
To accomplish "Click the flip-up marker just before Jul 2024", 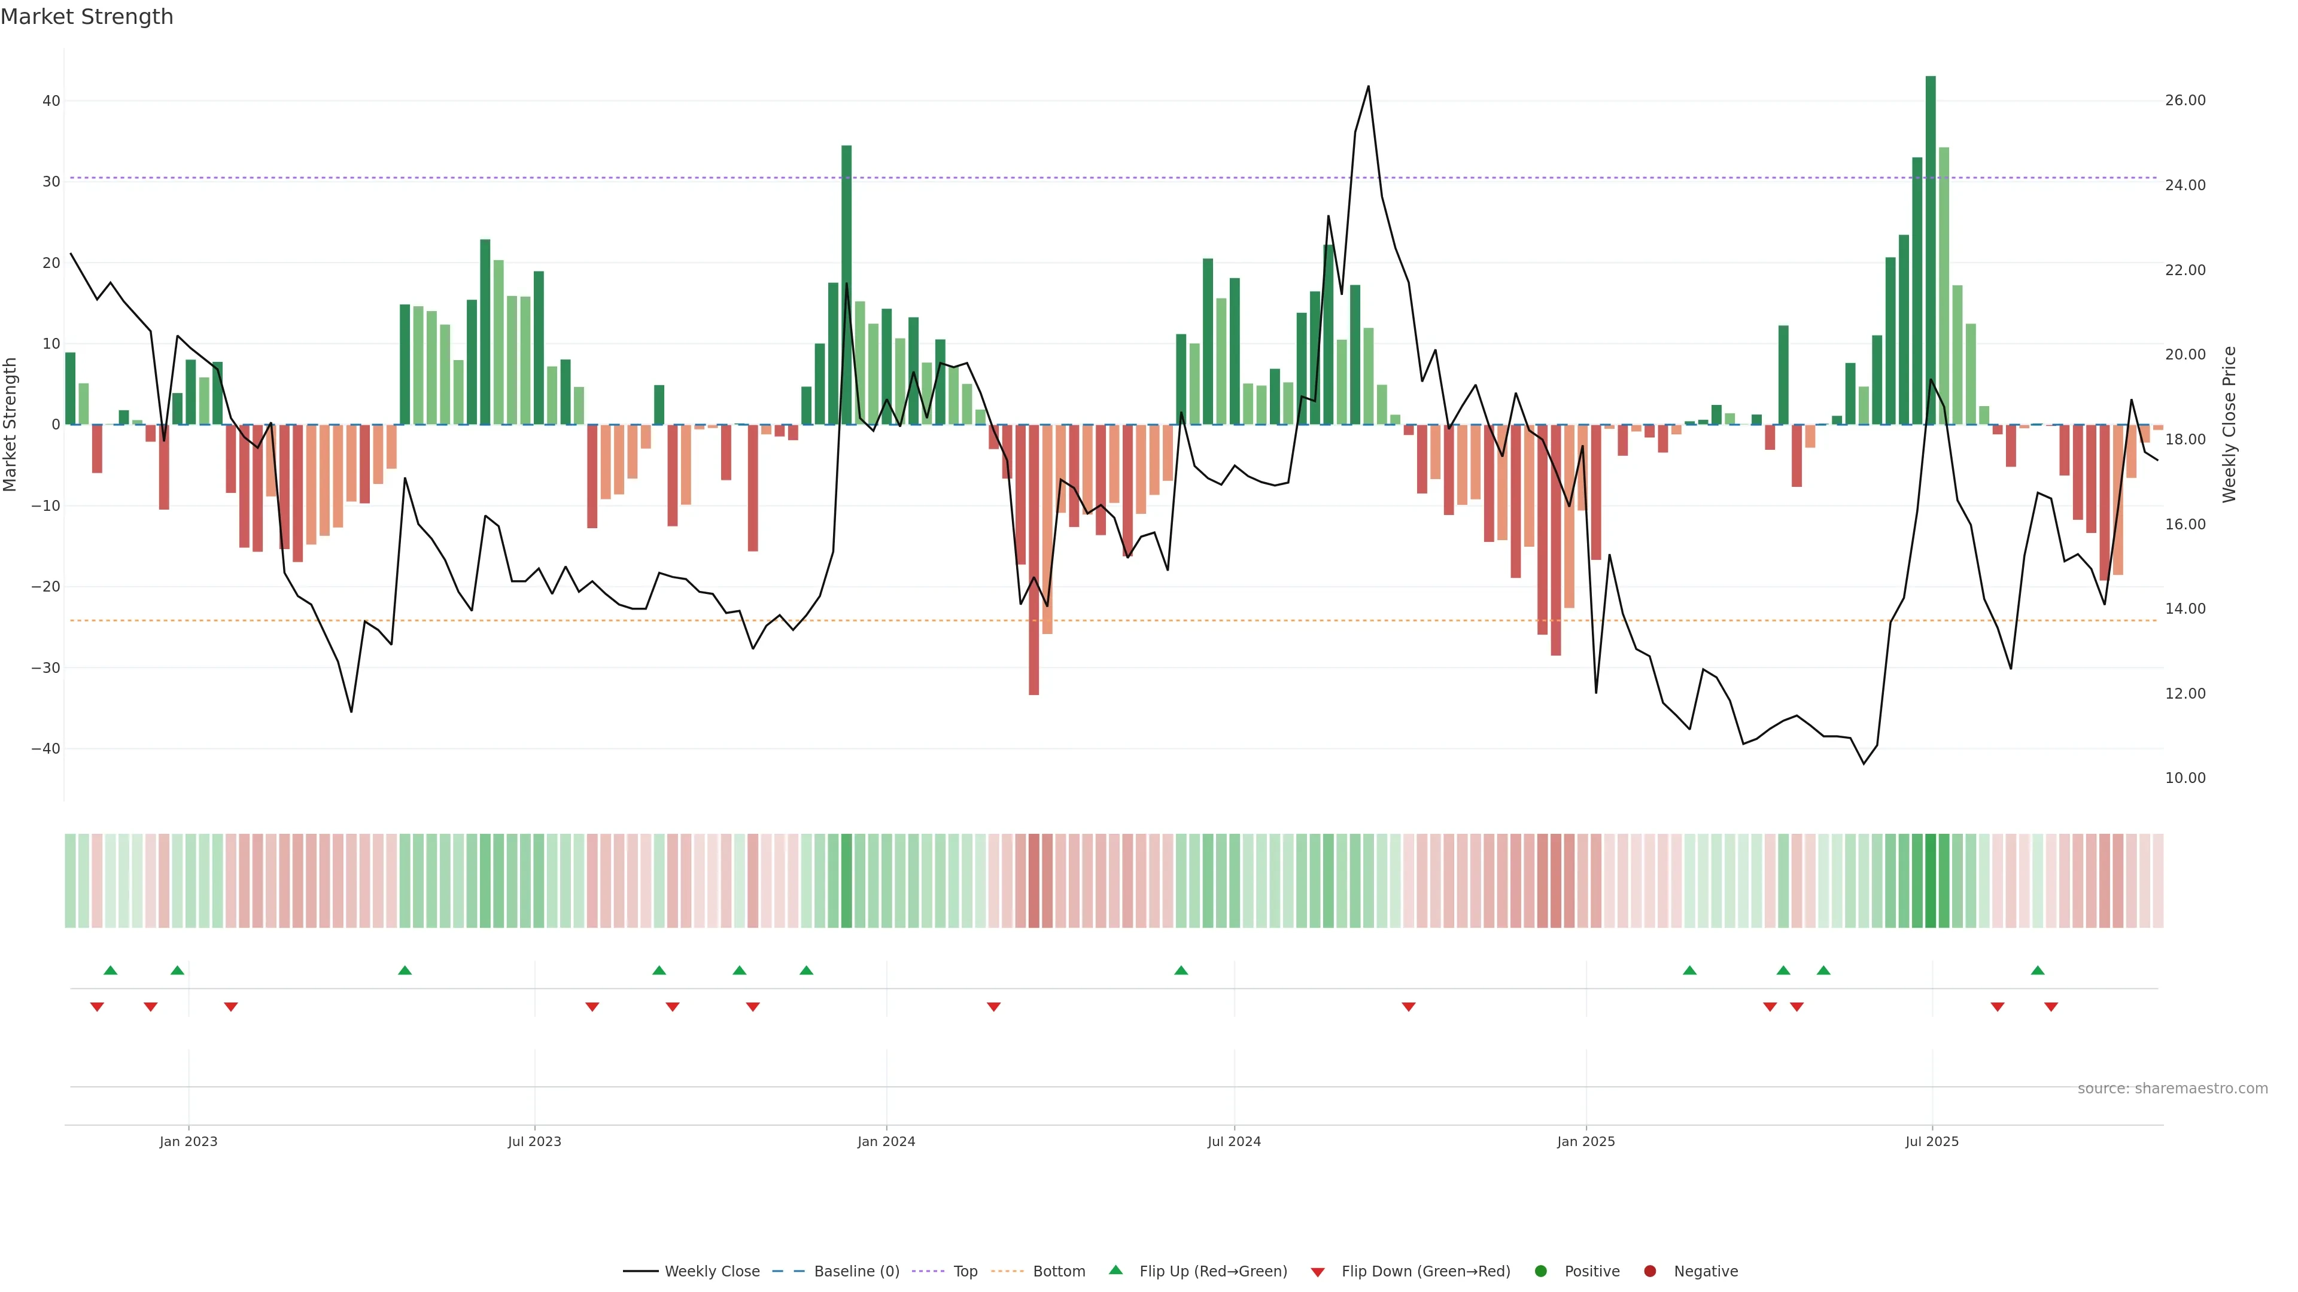I will pos(1181,970).
